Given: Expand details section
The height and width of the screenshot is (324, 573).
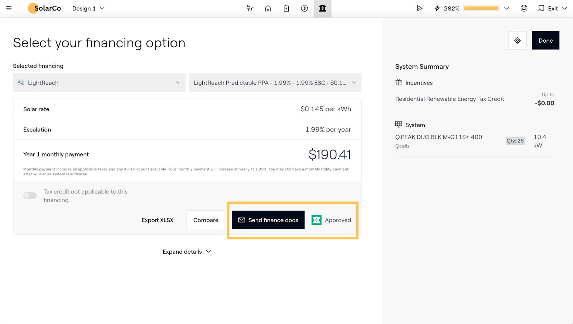Looking at the screenshot, I should pyautogui.click(x=187, y=252).
